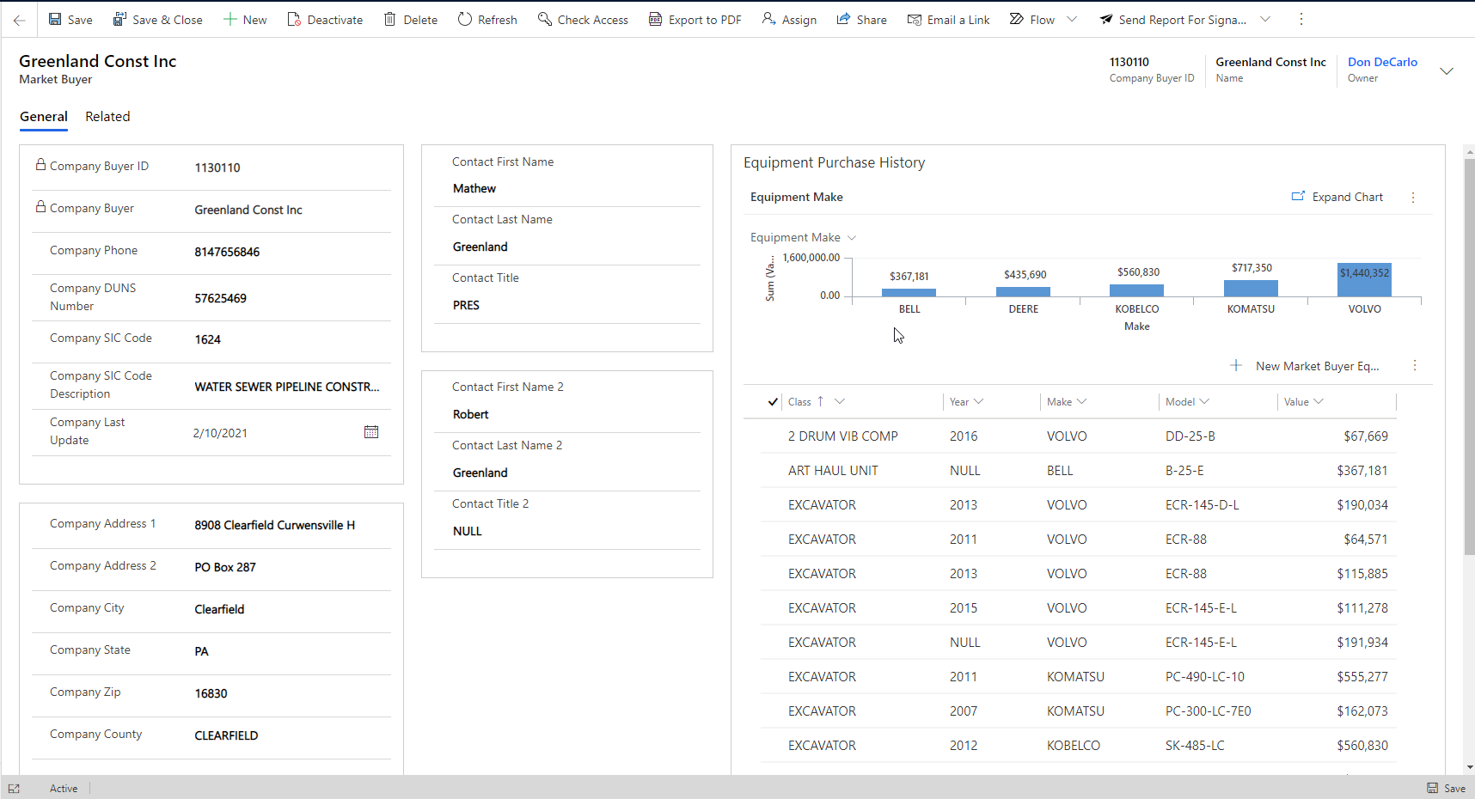Open Make column dropdown
This screenshot has height=799, width=1475.
[1081, 401]
